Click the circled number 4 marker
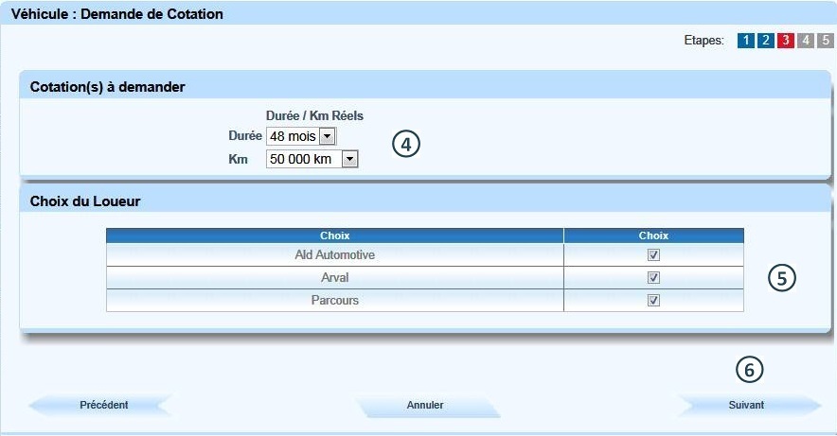 point(406,145)
